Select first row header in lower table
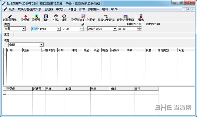This screenshot has width=197, height=117. pos(5,93)
